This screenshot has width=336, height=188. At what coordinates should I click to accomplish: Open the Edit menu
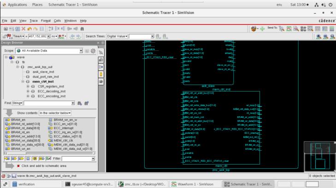13,21
